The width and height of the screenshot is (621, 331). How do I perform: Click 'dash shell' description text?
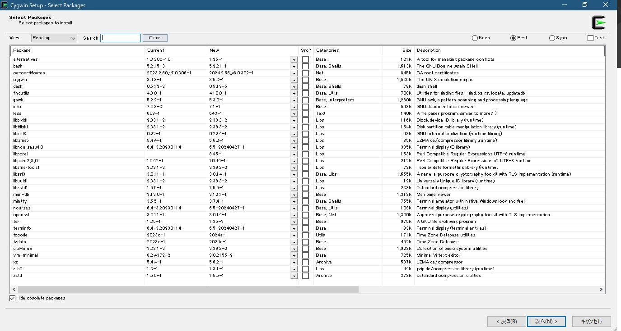[427, 86]
